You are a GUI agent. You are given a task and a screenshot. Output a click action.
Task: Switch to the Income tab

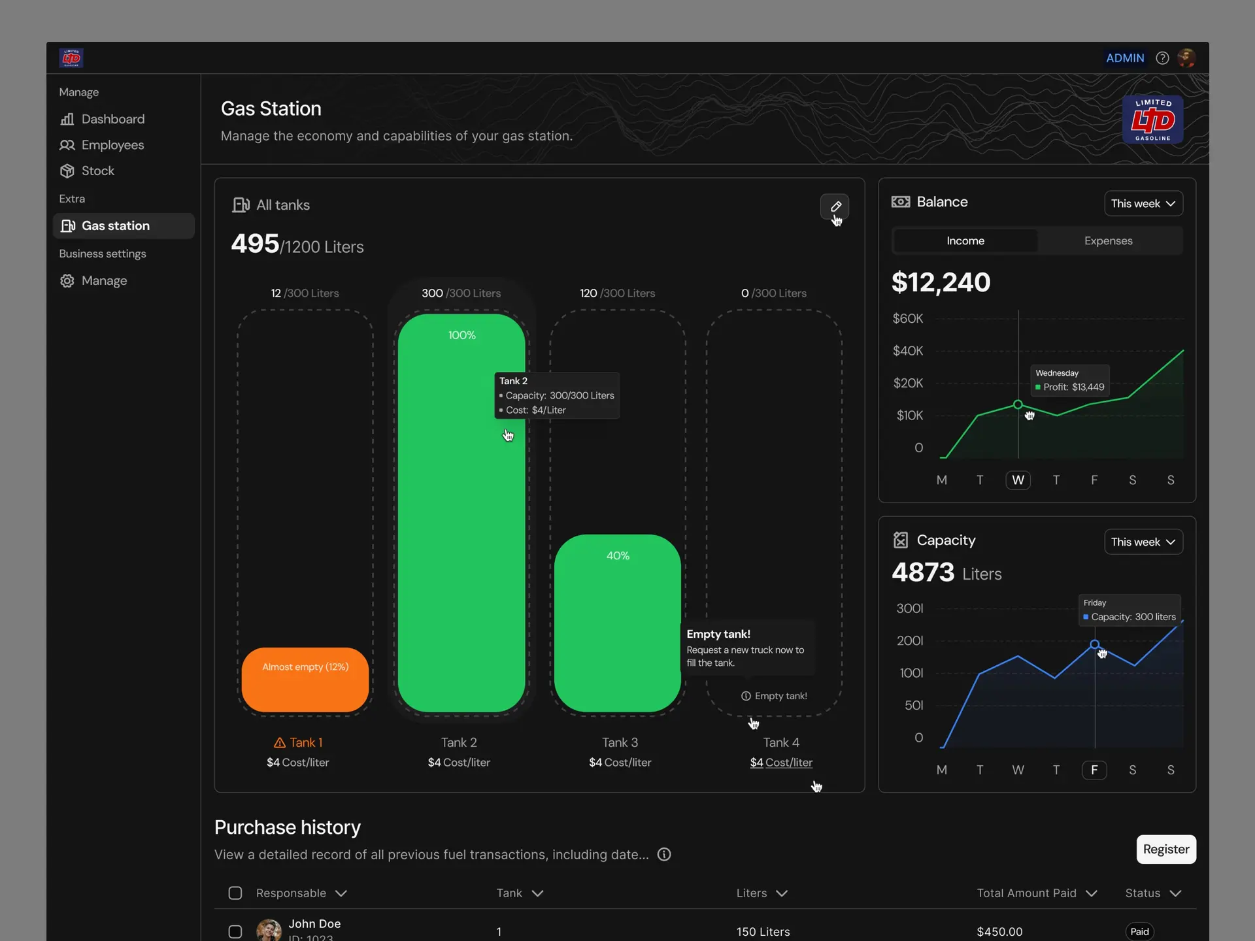(x=965, y=241)
